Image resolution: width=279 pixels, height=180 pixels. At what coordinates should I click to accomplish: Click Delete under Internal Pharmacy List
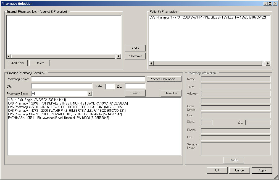(x=40, y=63)
